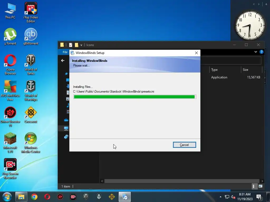Open Driver Booster taskbar icon

coord(60,197)
